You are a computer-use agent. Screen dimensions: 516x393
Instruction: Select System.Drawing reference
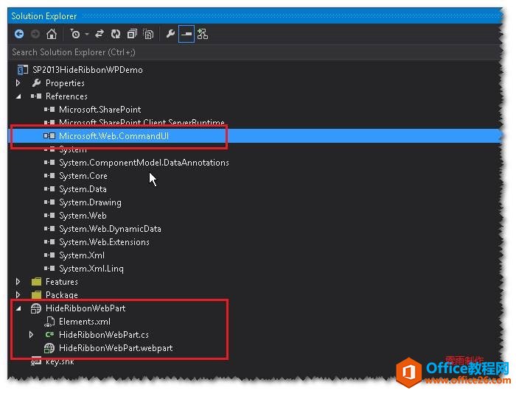point(90,202)
